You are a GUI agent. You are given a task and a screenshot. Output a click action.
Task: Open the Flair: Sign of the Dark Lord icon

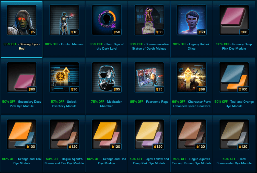pyautogui.click(x=107, y=20)
